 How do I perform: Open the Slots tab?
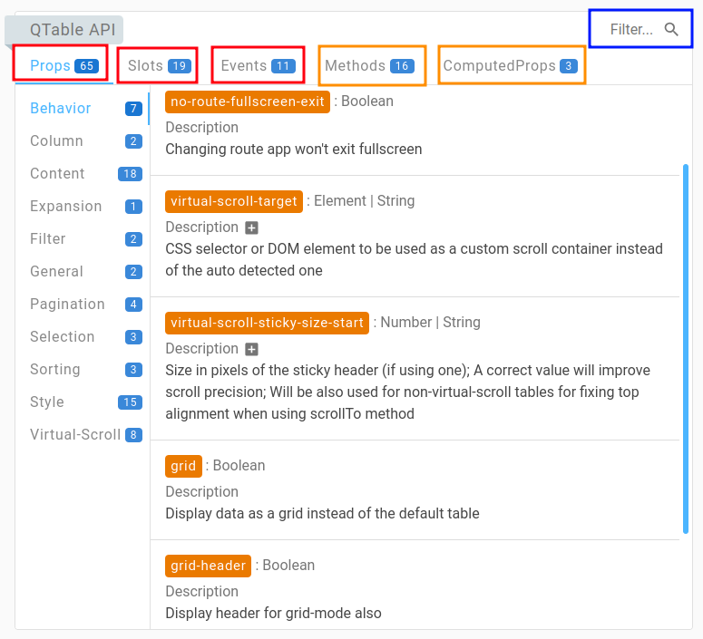click(158, 65)
